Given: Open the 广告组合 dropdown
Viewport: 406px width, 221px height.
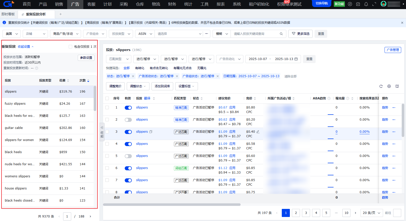Looking at the screenshot, I should click(95, 34).
